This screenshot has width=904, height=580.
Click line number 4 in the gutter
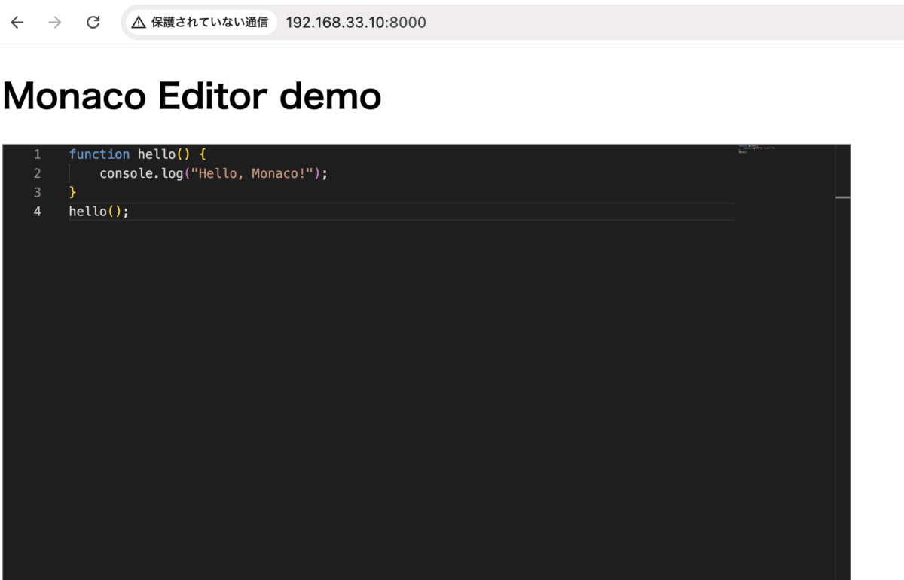37,211
